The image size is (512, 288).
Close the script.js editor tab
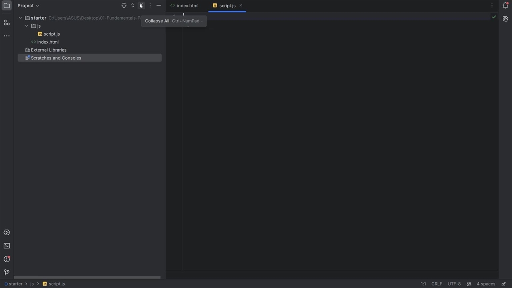click(x=241, y=6)
